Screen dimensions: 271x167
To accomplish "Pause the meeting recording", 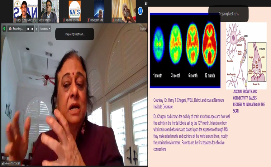I will point(28,29).
